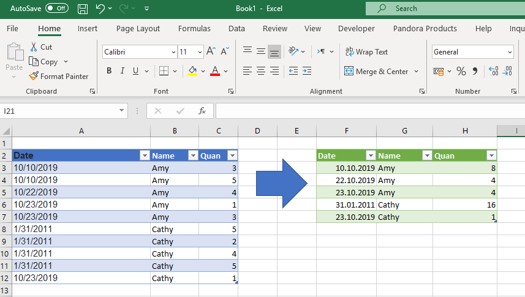Toggle Underline formatting
This screenshot has width=525, height=297.
pos(135,70)
